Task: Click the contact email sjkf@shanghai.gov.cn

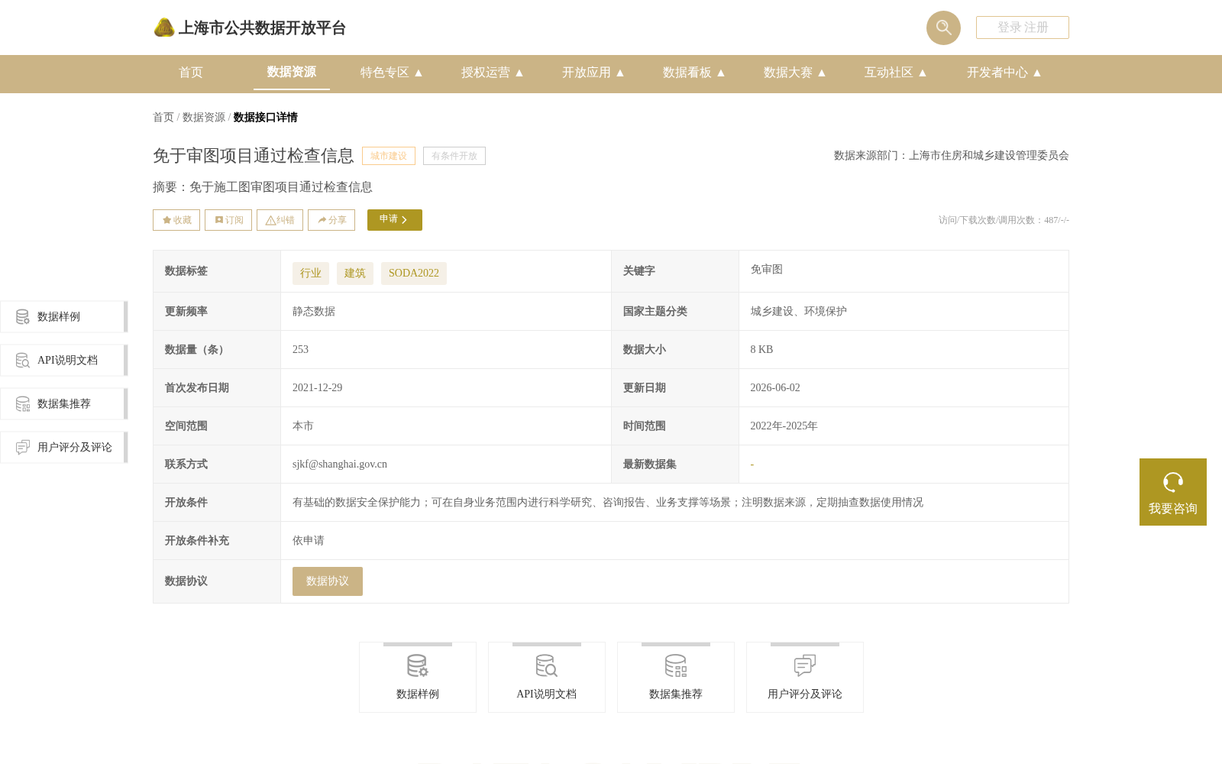Action: click(340, 464)
